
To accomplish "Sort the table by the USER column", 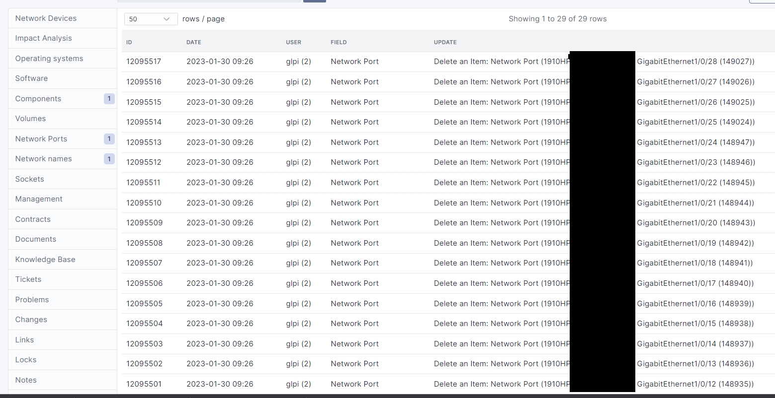I will pos(293,42).
